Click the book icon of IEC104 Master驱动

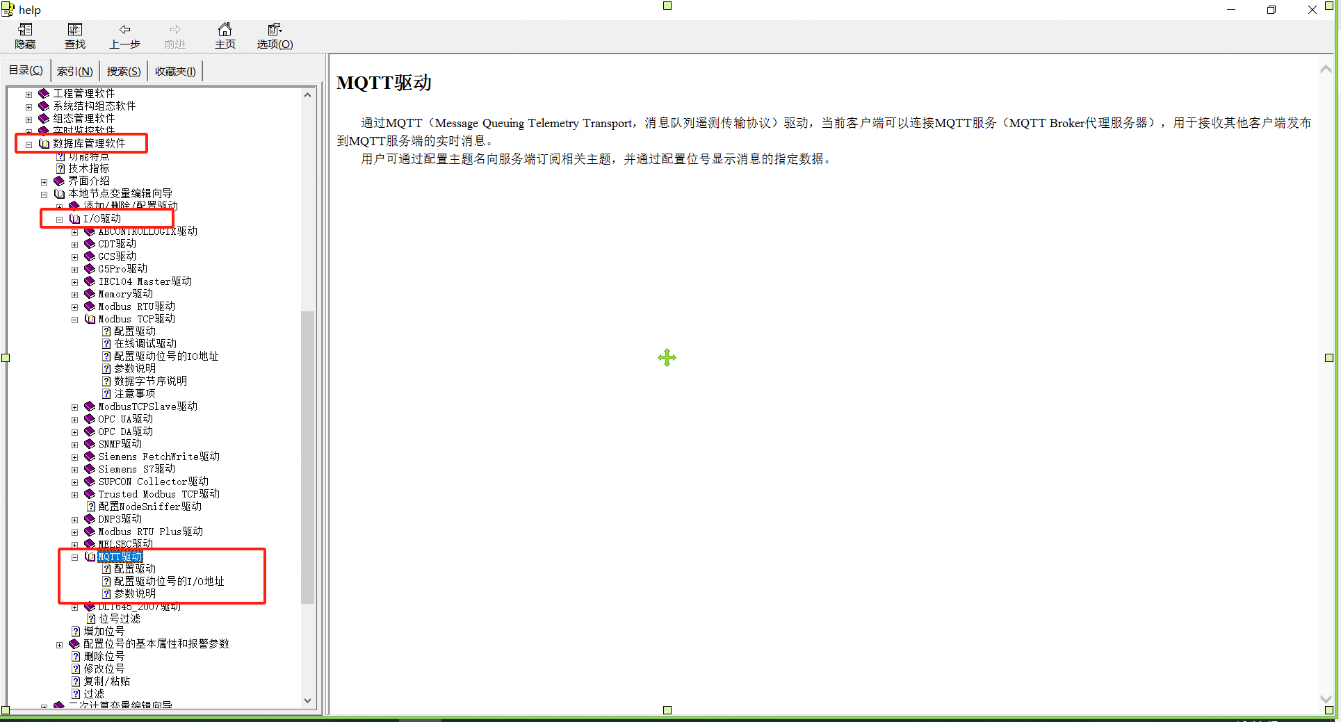click(x=90, y=281)
